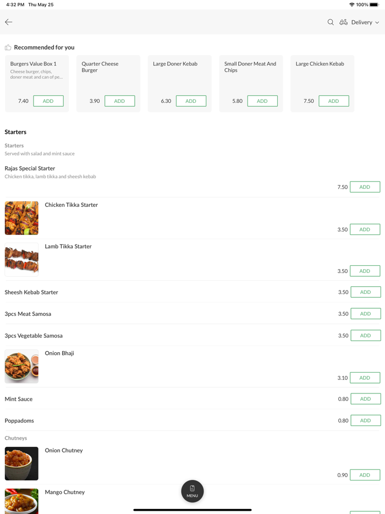Add Chicken Tikka Starter to order

365,229
